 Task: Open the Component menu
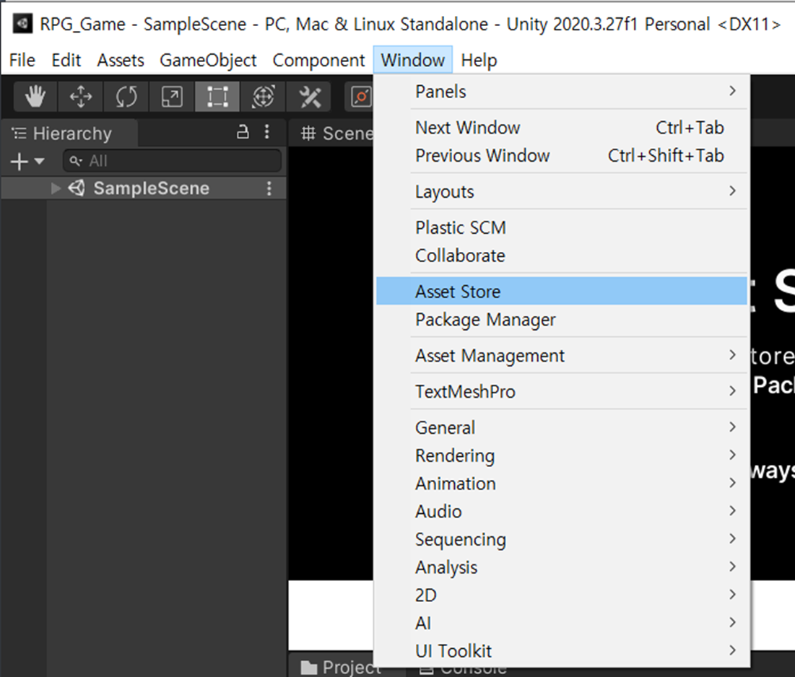tap(318, 61)
